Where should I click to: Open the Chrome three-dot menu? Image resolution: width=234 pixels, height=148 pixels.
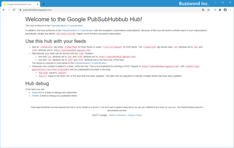(230, 10)
